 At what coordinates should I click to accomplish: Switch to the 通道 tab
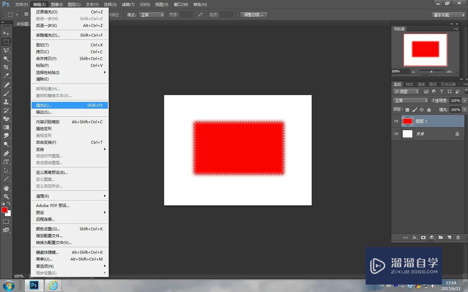[x=421, y=84]
